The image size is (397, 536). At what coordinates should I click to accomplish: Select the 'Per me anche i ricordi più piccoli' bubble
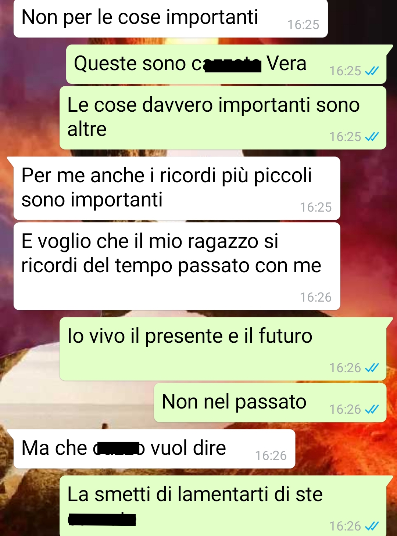coord(177,188)
